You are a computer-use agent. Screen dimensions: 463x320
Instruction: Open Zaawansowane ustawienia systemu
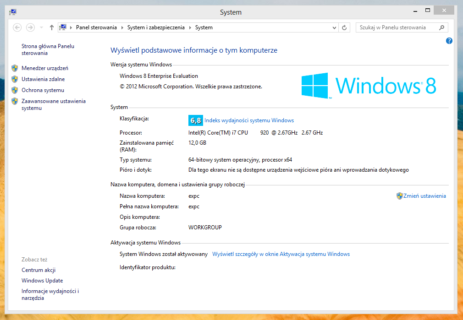coord(54,104)
